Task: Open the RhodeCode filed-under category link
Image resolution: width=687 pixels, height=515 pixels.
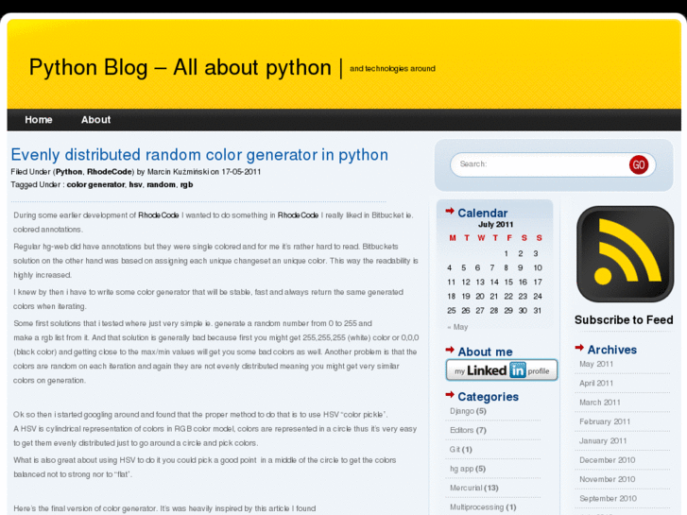Action: pyautogui.click(x=111, y=172)
